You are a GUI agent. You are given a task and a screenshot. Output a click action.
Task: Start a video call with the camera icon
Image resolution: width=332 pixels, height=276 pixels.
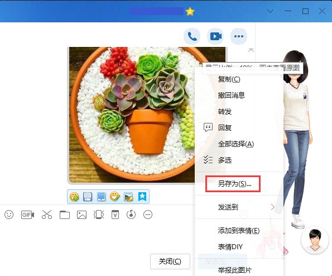click(215, 36)
